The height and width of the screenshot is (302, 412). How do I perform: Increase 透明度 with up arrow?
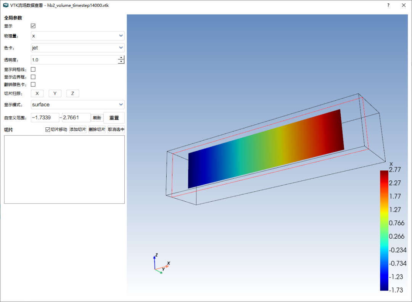coord(121,58)
